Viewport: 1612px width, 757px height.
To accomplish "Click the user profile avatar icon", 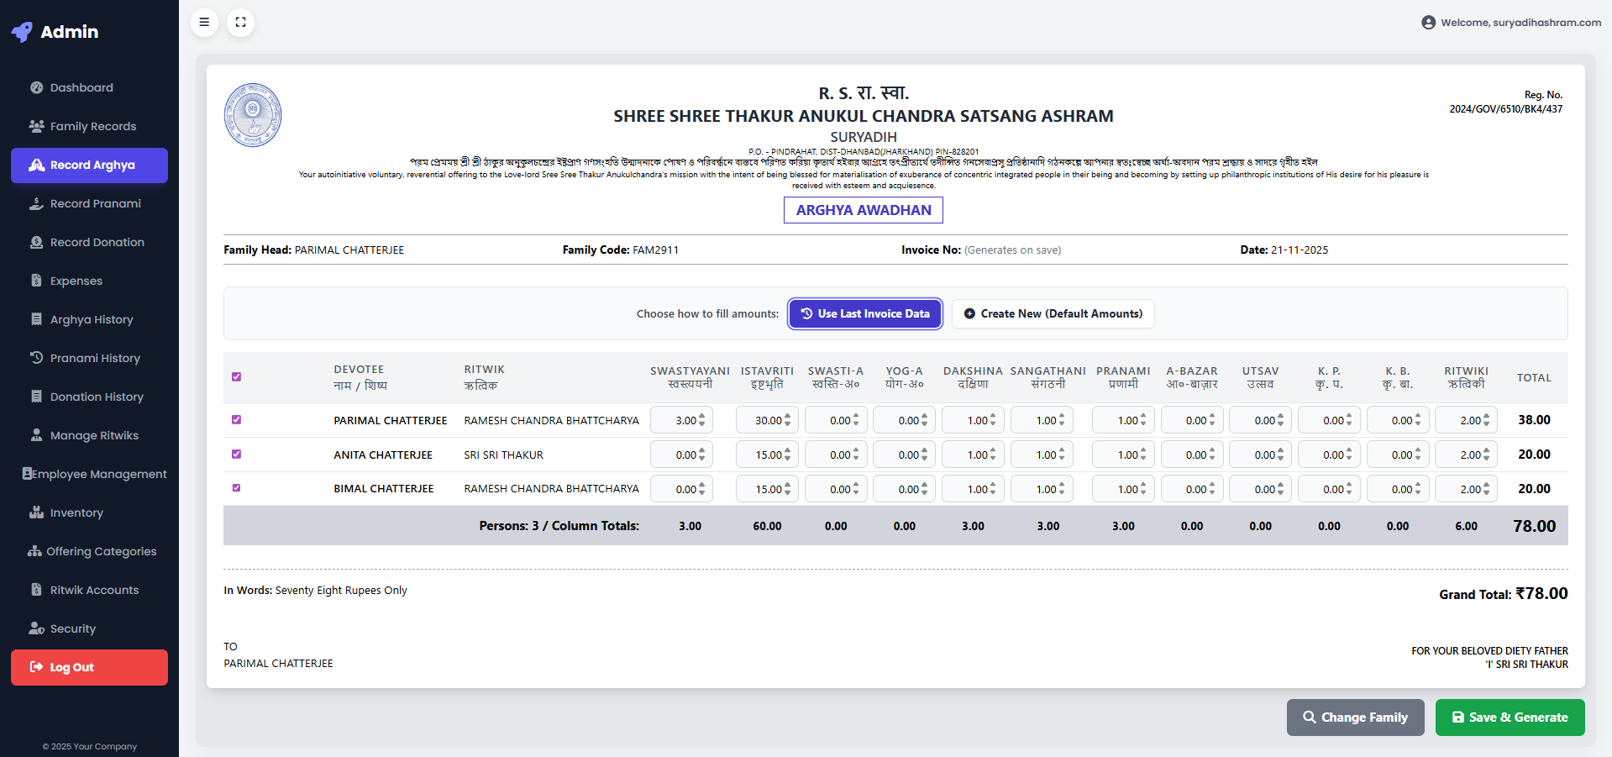I will [1428, 23].
